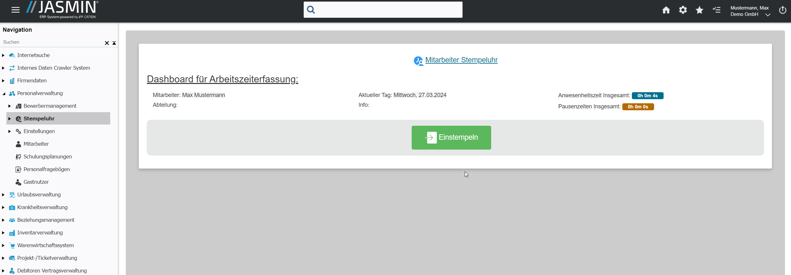791x275 pixels.
Task: Select Mitarbeiter in navigation
Action: 36,144
